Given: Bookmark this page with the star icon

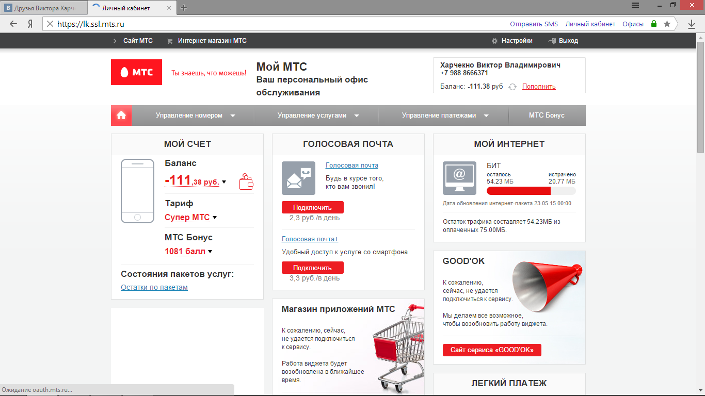Looking at the screenshot, I should pyautogui.click(x=667, y=24).
